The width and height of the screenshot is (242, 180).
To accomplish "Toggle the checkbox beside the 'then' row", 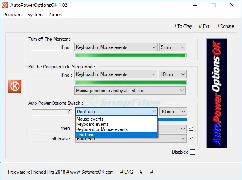I will 191,128.
